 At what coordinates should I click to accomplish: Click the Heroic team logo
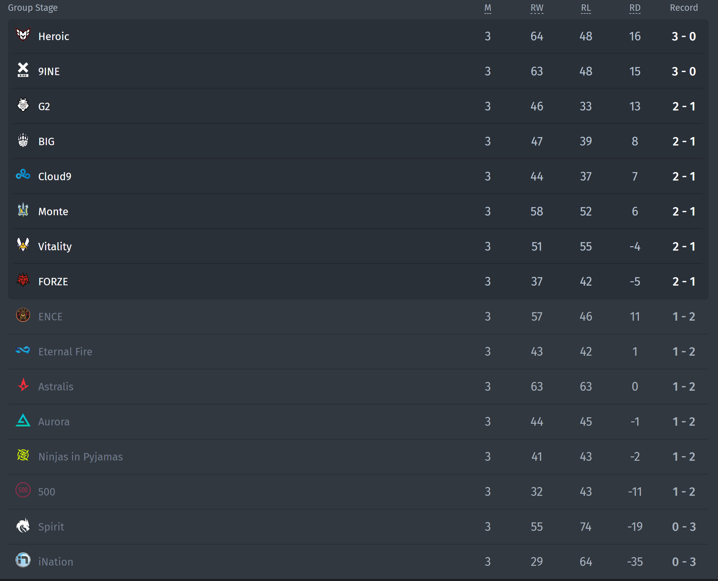(23, 34)
